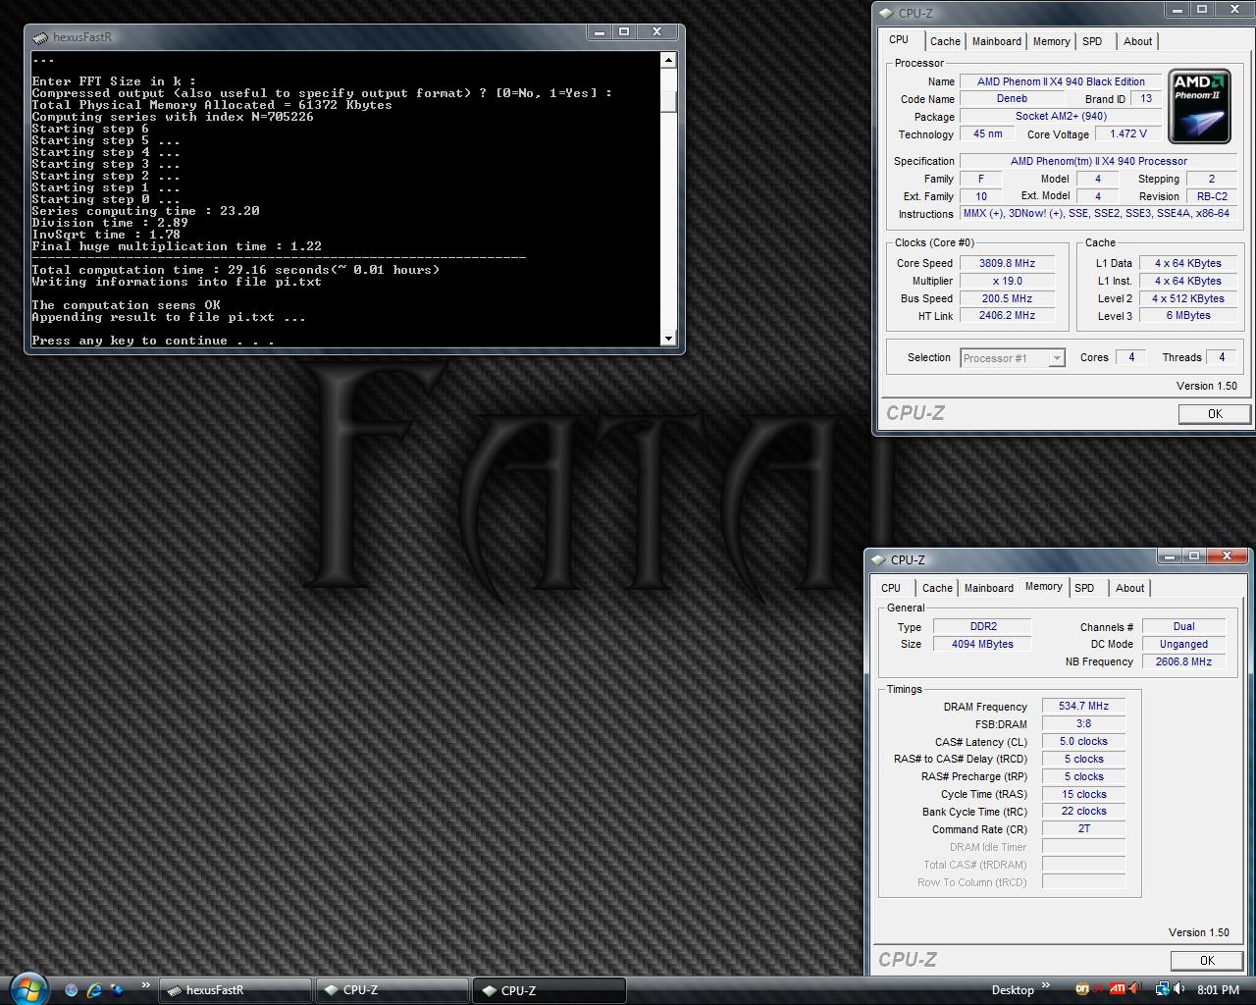The height and width of the screenshot is (1005, 1256).
Task: Click the CAS# Latency value 5.0 clocks
Action: (1083, 742)
